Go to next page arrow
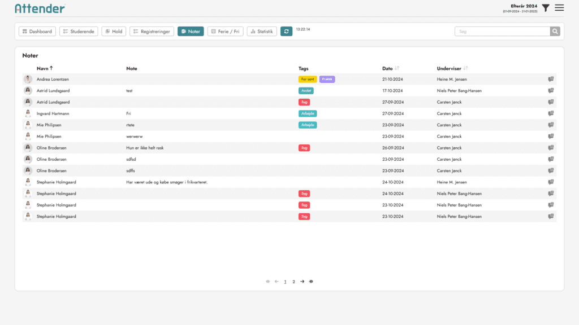This screenshot has height=325, width=579. point(303,281)
